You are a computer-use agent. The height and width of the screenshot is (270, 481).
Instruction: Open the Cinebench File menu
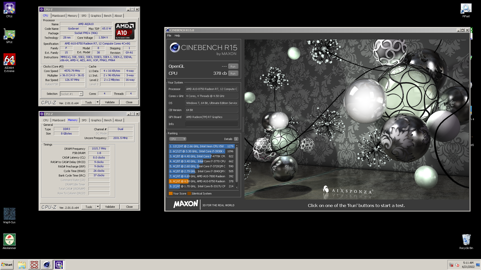pyautogui.click(x=169, y=35)
